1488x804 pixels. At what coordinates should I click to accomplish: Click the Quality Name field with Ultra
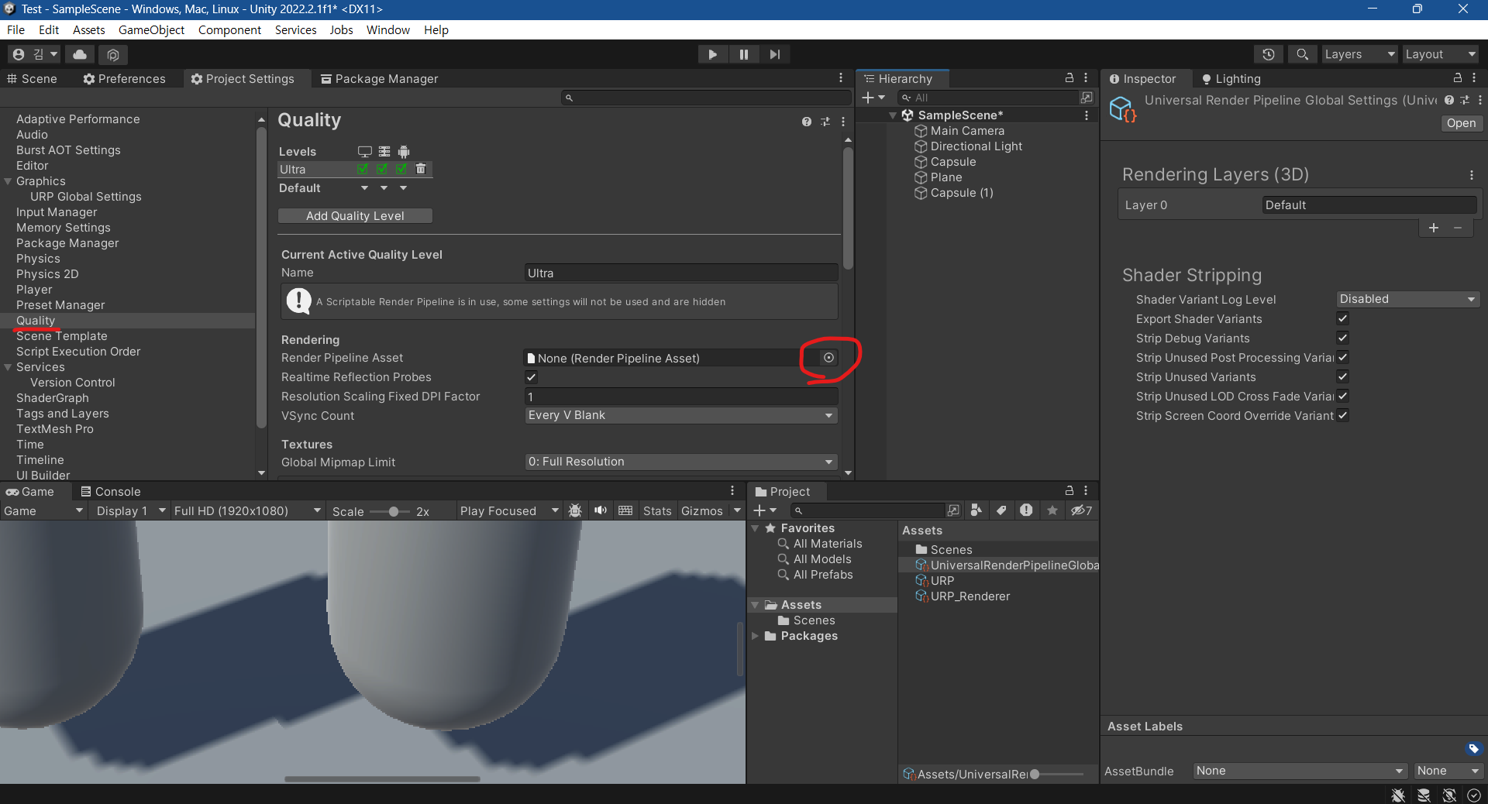tap(681, 273)
